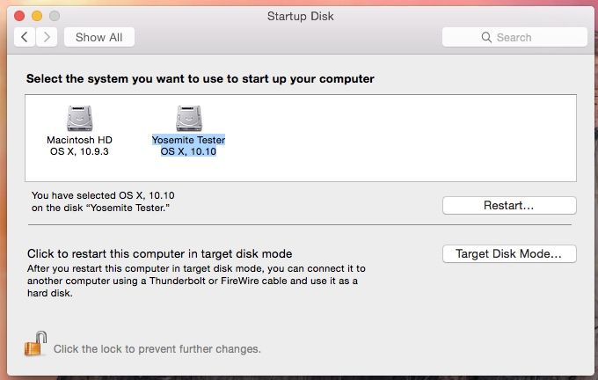The height and width of the screenshot is (380, 598).
Task: Click the padlock icon to lock settings
Action: pyautogui.click(x=34, y=344)
